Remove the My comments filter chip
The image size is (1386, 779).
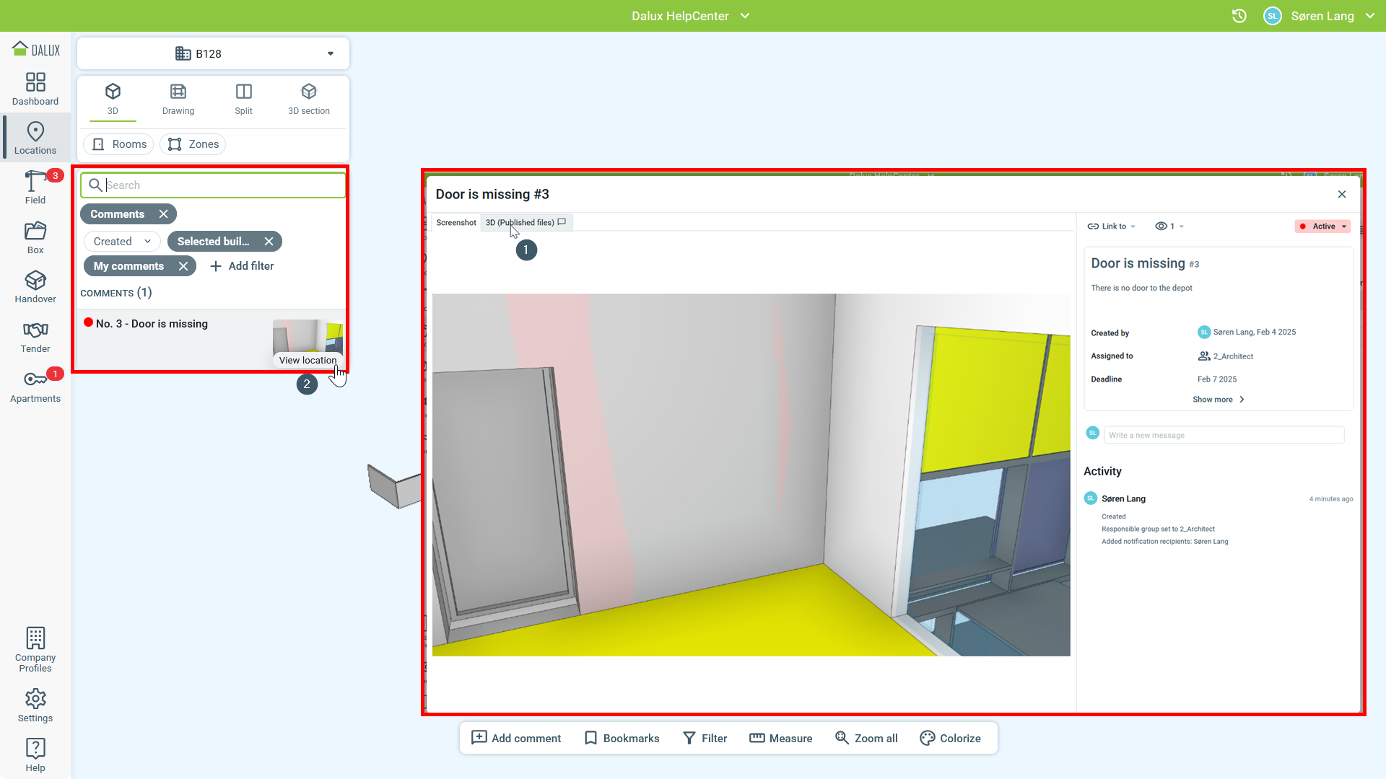click(183, 266)
